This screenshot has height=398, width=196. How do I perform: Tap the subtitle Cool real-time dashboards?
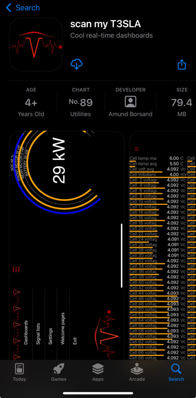coord(112,35)
